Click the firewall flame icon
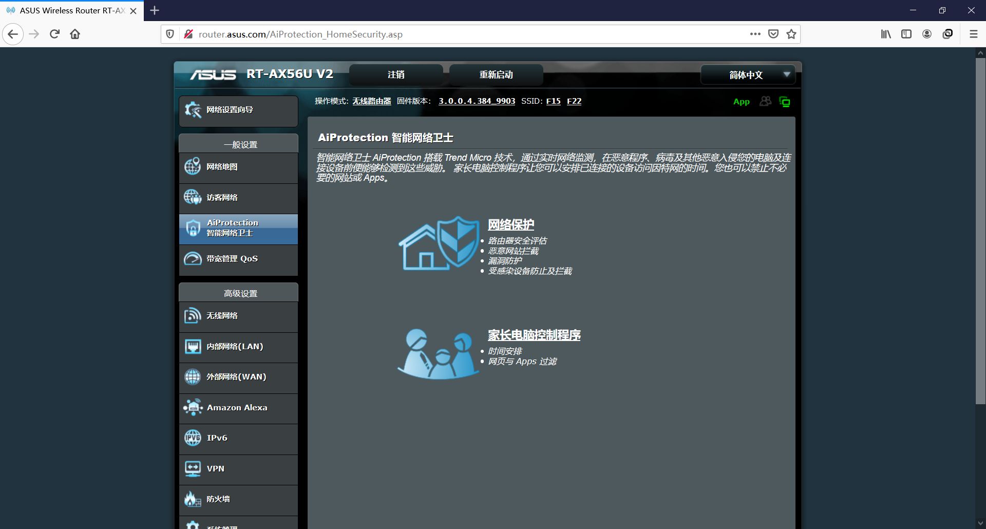This screenshot has width=986, height=529. pyautogui.click(x=193, y=499)
